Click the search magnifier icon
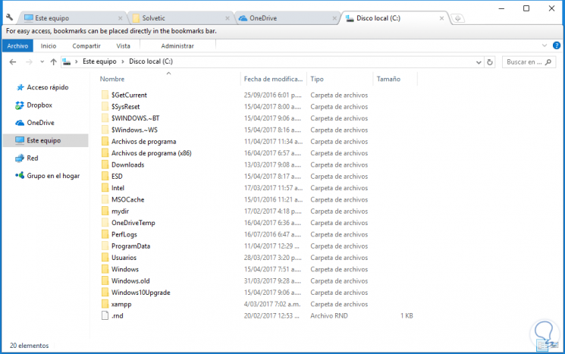 click(548, 62)
